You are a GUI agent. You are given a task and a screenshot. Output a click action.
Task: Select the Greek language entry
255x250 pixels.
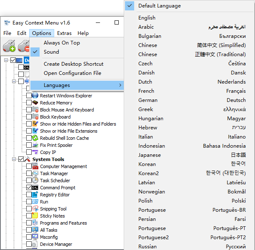[x=190, y=109]
